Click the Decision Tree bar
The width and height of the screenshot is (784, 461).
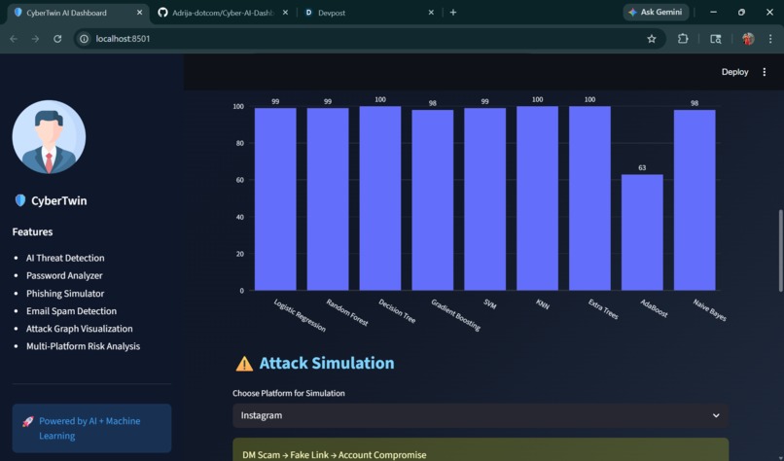380,198
